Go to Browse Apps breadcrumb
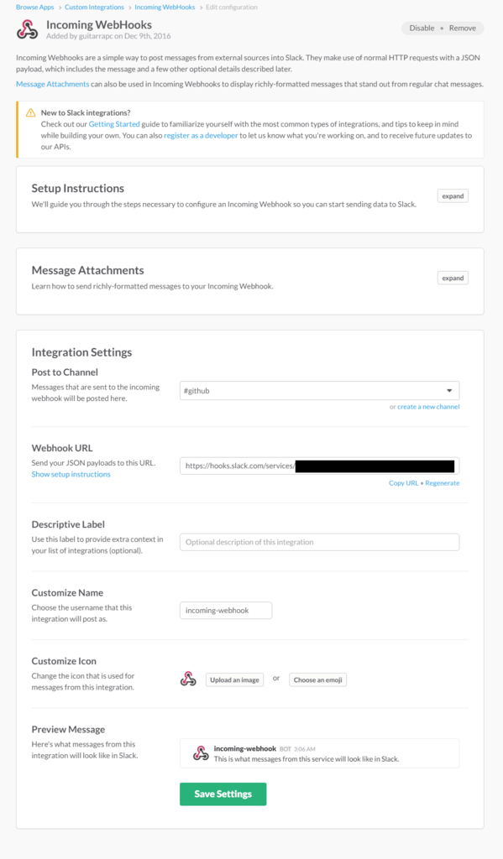This screenshot has height=859, width=503. 35,7
